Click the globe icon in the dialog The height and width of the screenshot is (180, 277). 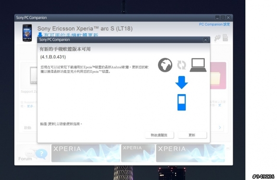[x=165, y=65]
